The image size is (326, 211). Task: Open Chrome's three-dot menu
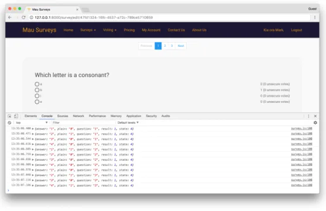(315, 18)
